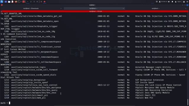Click module auxiliary/sqli/oracle/lt_mergeworkspace
Screen dimensions: 189x106
(34, 52)
